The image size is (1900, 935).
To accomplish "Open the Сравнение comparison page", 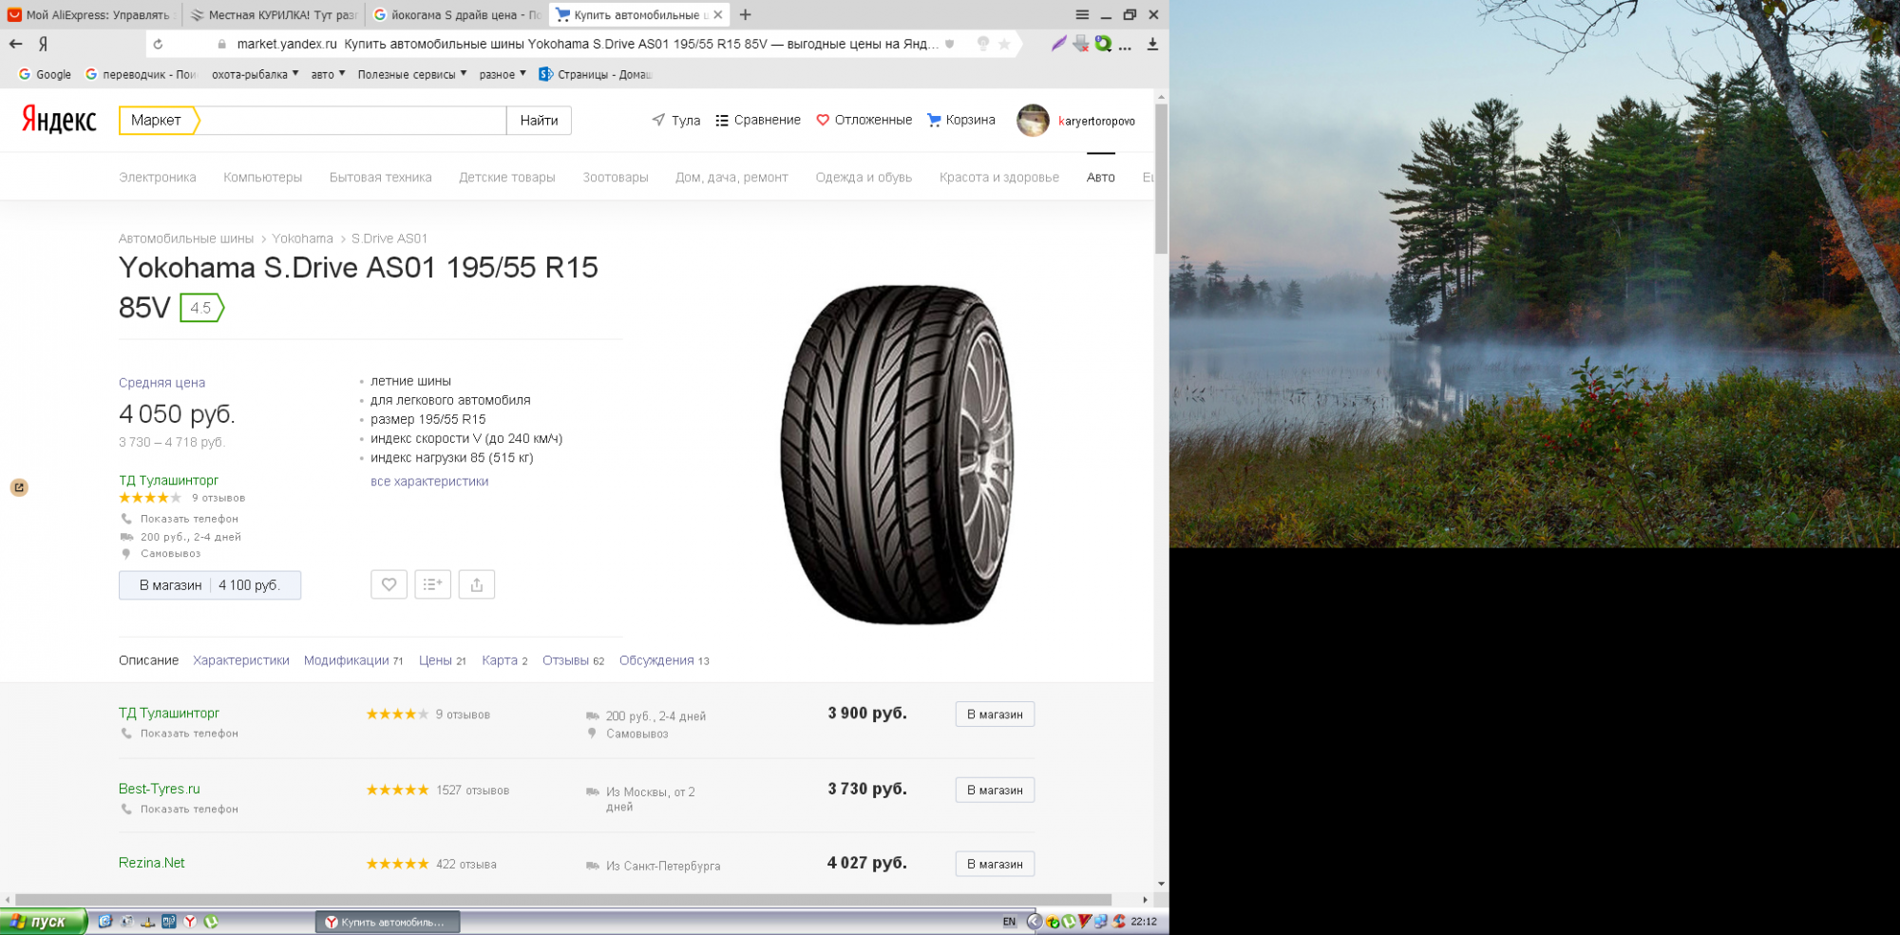I will coord(757,120).
